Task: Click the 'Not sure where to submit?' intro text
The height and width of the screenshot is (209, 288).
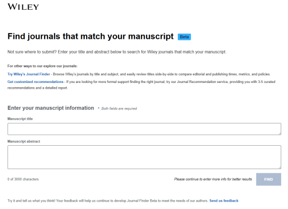Action: [x=117, y=52]
